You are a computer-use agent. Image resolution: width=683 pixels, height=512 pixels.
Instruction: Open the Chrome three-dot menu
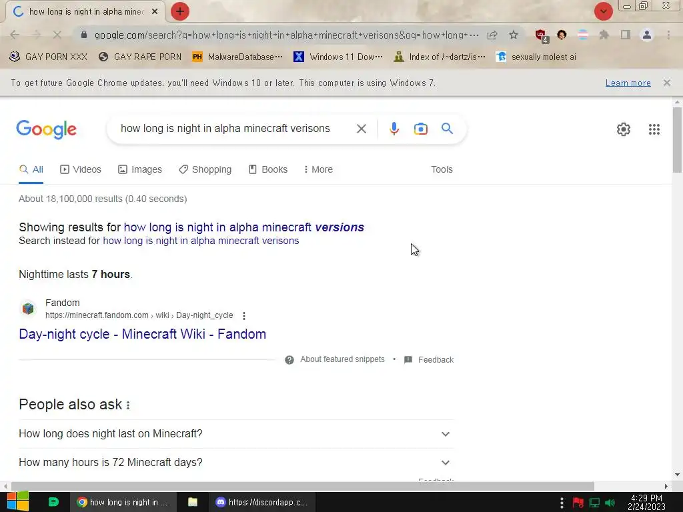click(x=668, y=35)
